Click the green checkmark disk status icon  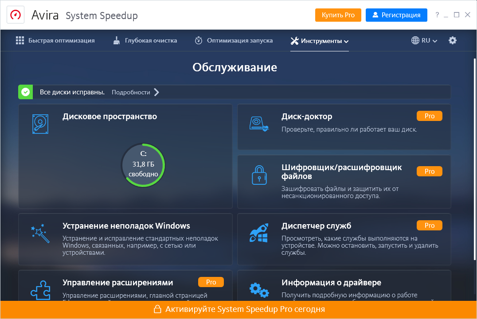pyautogui.click(x=26, y=92)
